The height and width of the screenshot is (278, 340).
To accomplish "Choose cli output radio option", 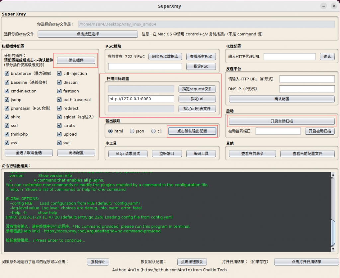I will [x=153, y=131].
